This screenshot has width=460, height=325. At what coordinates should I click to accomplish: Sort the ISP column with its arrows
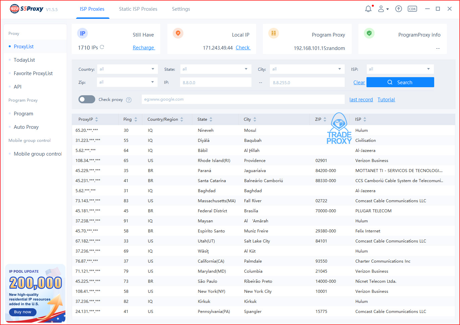pyautogui.click(x=365, y=119)
